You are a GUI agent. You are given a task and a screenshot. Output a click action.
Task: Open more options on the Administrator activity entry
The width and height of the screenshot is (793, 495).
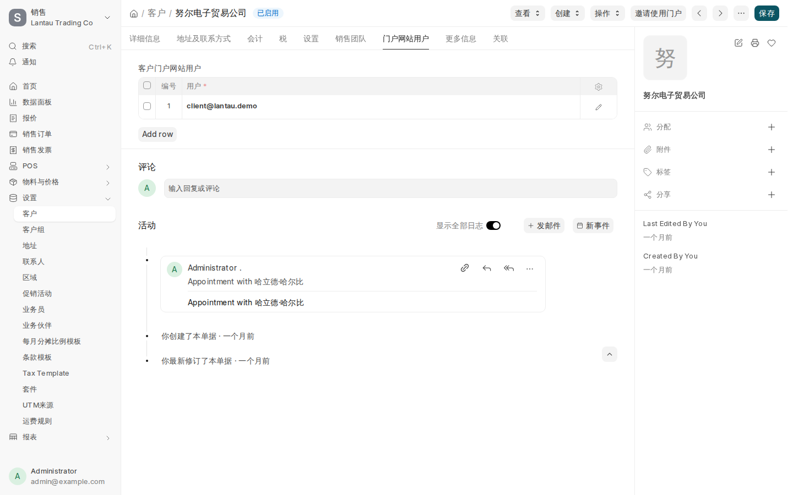[x=530, y=268]
